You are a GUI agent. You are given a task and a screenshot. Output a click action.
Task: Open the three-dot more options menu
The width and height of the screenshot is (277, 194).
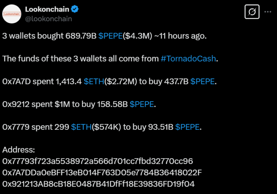[x=268, y=12]
